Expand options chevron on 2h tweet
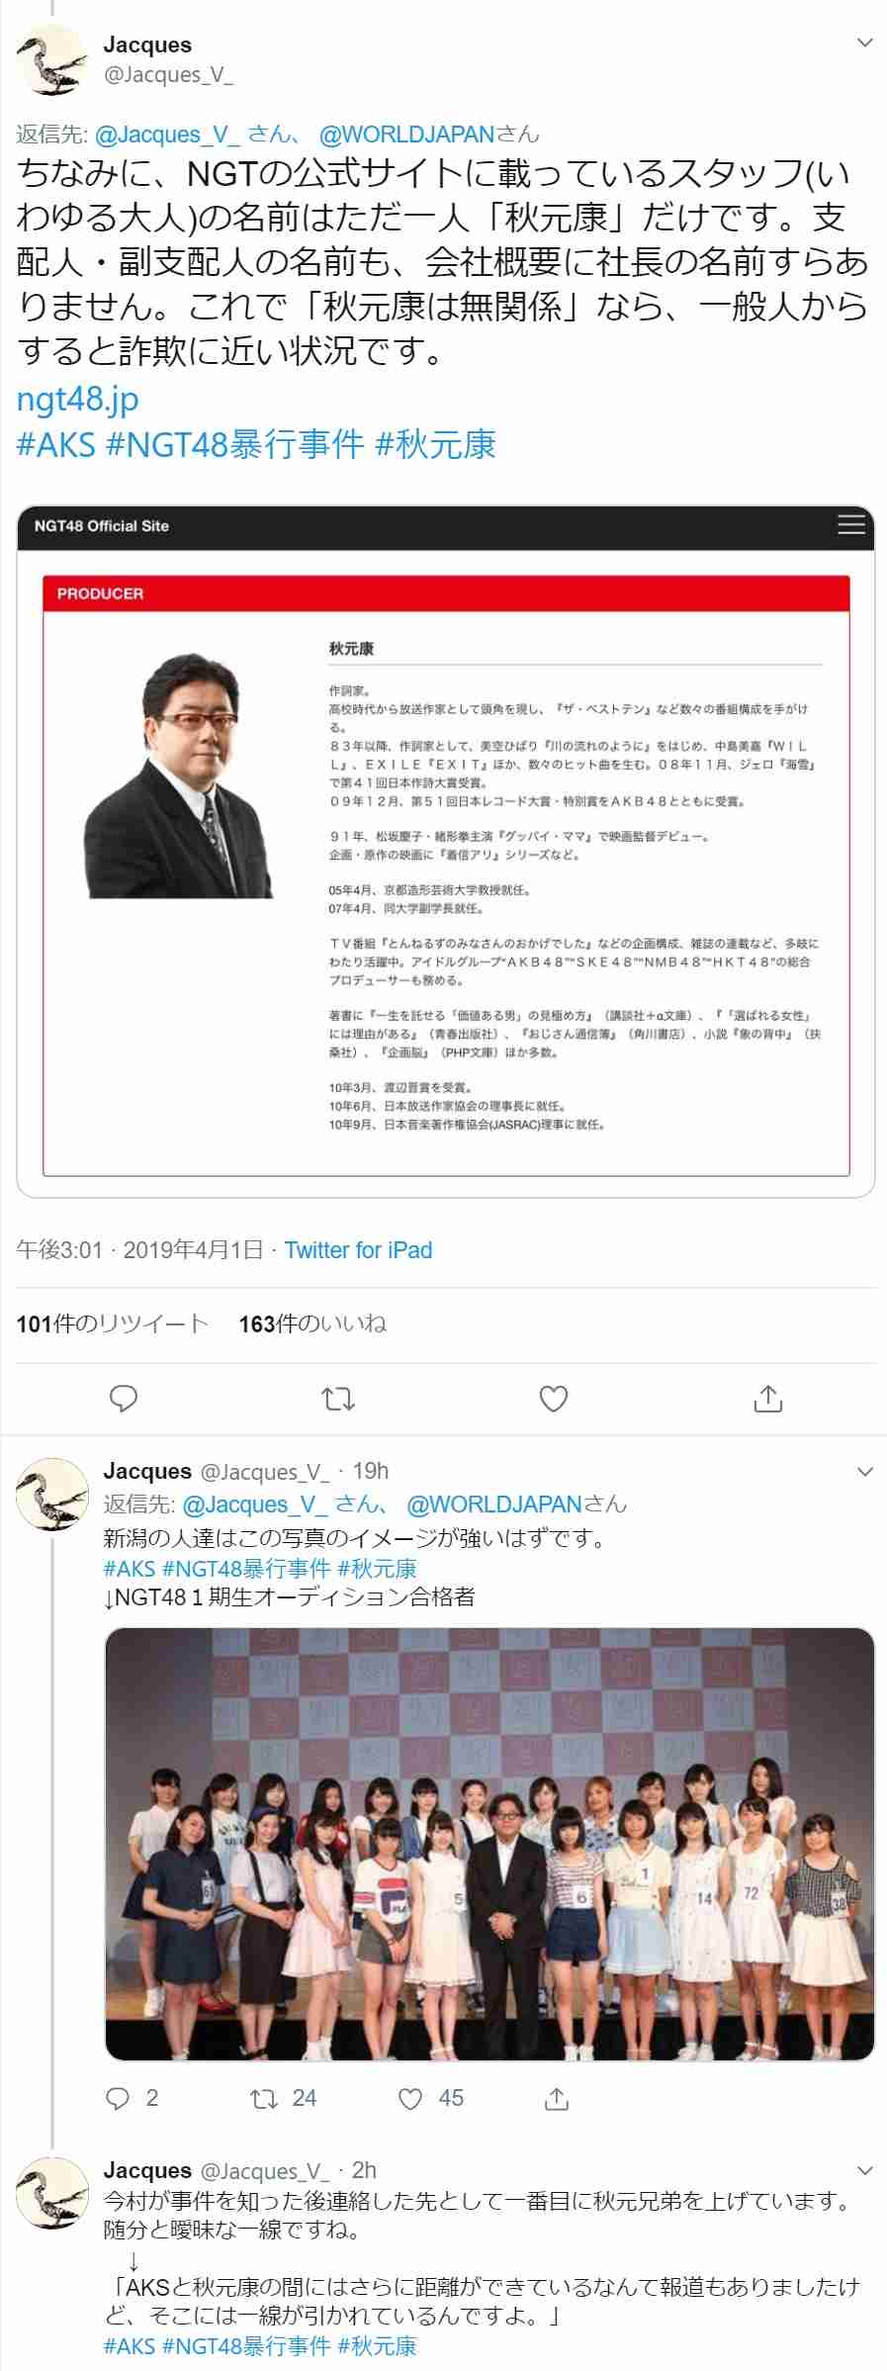This screenshot has width=887, height=2371. coord(865,2171)
